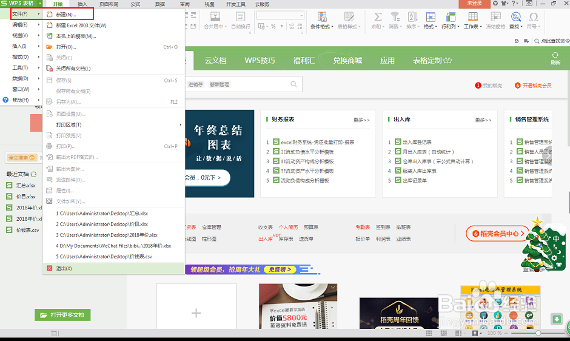Image resolution: width=570 pixels, height=341 pixels.
Task: Open the 云文档 tab in green bar
Action: point(215,61)
